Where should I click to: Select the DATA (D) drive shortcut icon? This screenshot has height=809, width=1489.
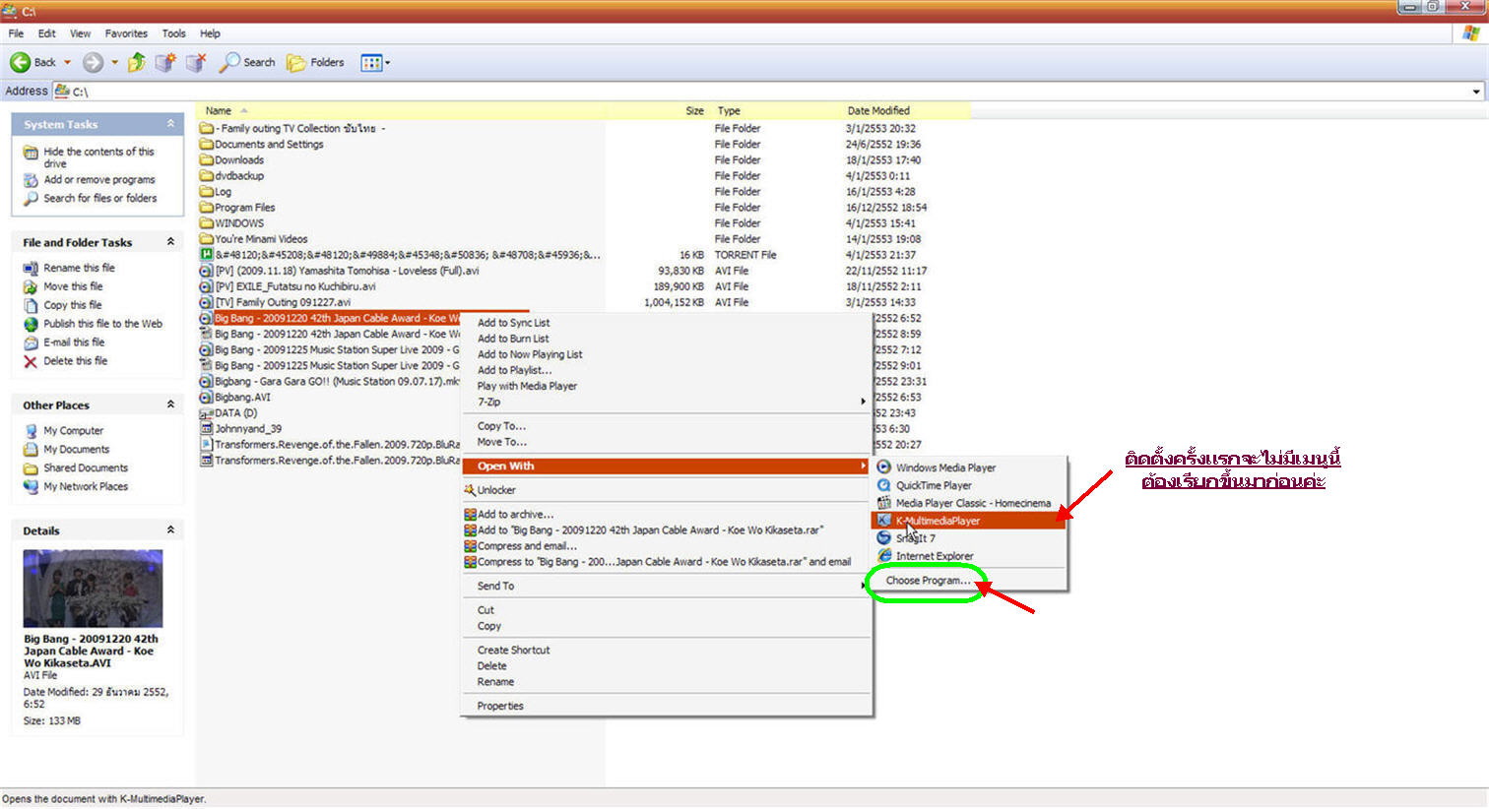tap(207, 413)
